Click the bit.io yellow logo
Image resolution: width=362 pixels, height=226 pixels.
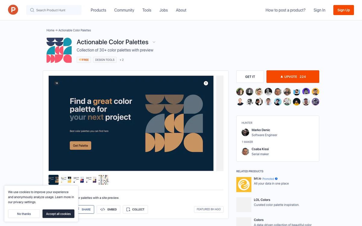click(x=244, y=184)
